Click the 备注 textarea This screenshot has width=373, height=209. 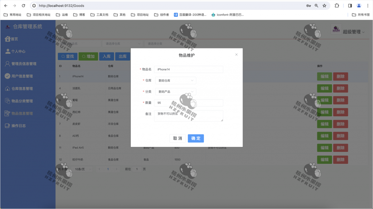(189, 116)
